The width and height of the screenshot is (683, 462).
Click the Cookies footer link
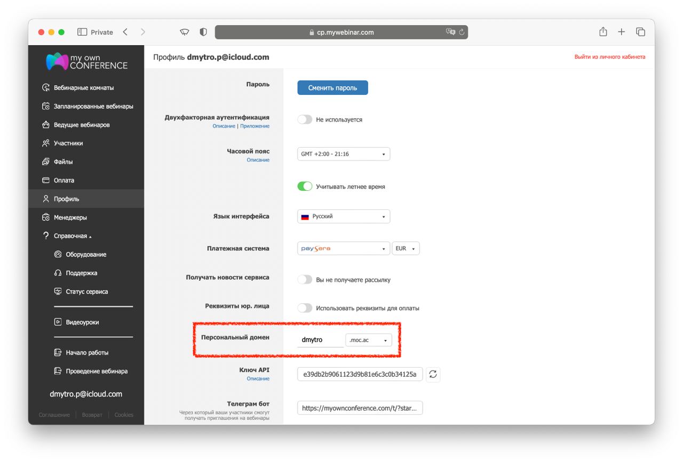(x=124, y=415)
